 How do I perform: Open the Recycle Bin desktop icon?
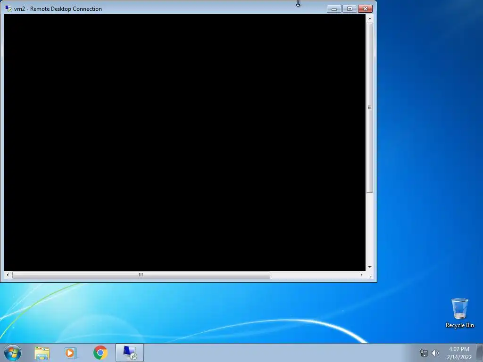[x=459, y=313]
